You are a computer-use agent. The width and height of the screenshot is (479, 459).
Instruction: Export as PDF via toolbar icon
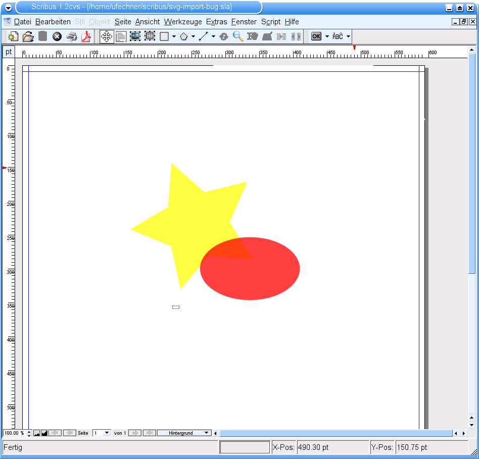coord(86,36)
